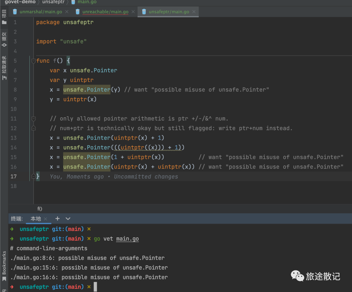This screenshot has height=292, width=352.
Task: Select the 本地 terminal tab
Action: pos(36,219)
